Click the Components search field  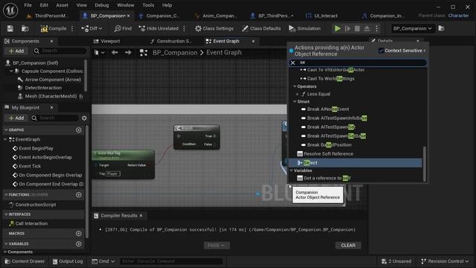(x=59, y=51)
